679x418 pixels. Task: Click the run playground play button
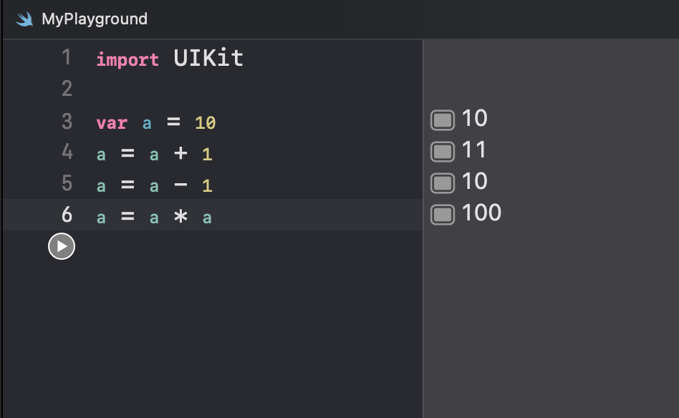click(62, 246)
